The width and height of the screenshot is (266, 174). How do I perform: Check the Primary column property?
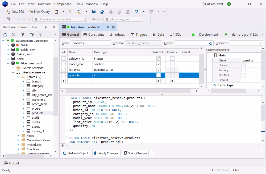244,70
